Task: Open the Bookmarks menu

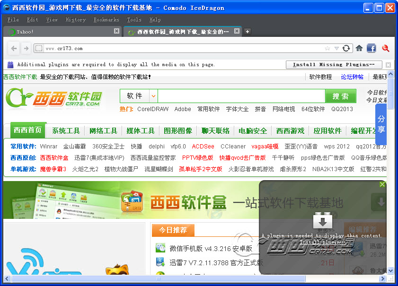Action: pos(106,19)
